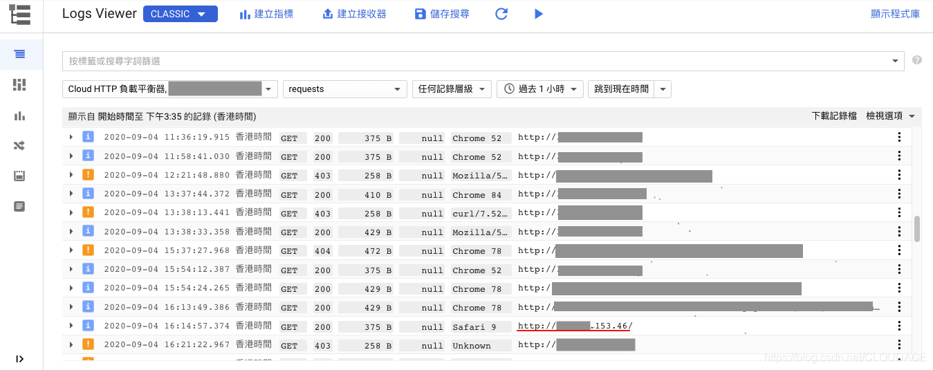Expand the 11:58:41.030 log entry

click(x=71, y=156)
